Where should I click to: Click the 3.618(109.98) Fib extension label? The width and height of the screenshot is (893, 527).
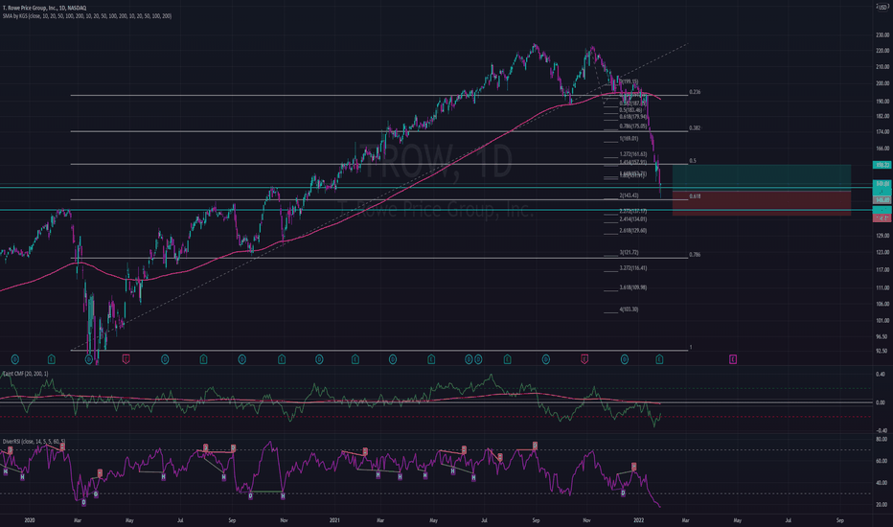tap(632, 287)
